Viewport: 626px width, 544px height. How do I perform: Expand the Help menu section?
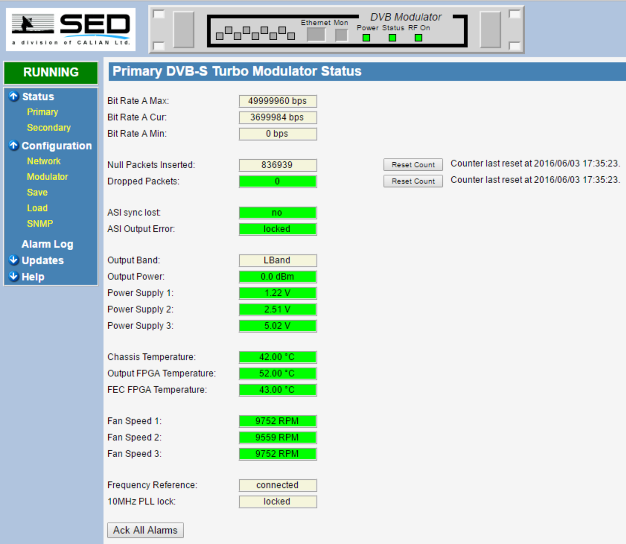tap(14, 276)
